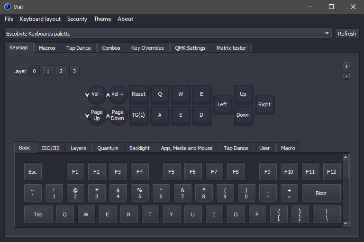Open the Keyboard layout menu

pos(40,19)
